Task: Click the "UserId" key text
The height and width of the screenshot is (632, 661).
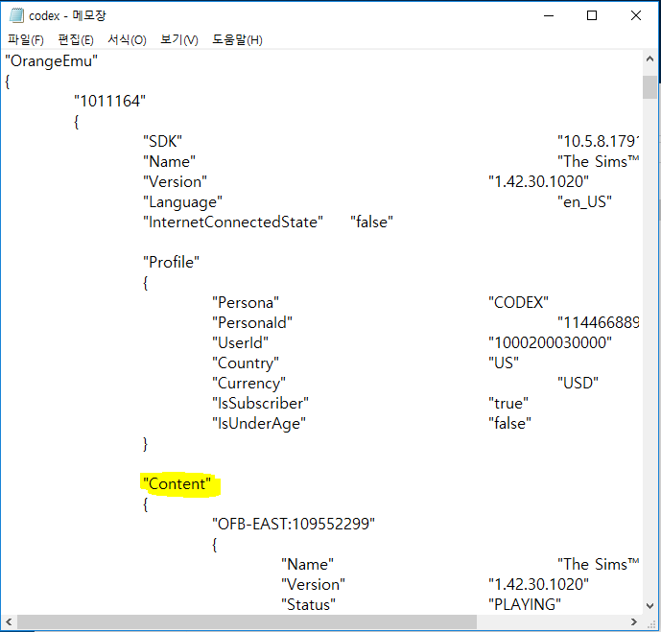Action: [x=240, y=343]
